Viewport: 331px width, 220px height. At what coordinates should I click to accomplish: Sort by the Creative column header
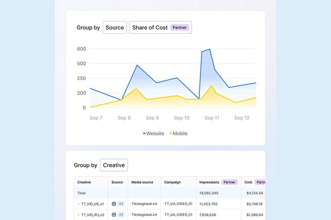(84, 182)
